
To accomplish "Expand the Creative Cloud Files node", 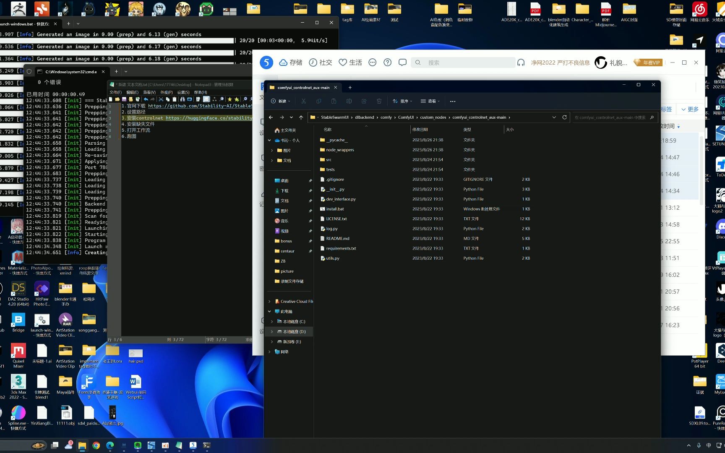I will [x=269, y=302].
